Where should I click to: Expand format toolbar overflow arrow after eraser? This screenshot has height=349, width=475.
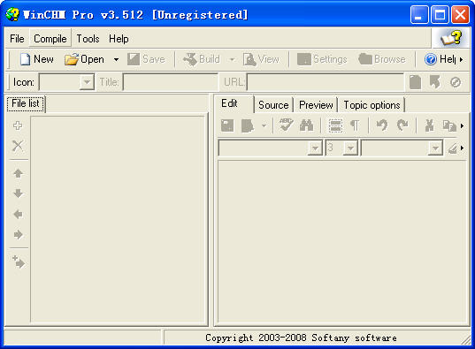(x=462, y=148)
